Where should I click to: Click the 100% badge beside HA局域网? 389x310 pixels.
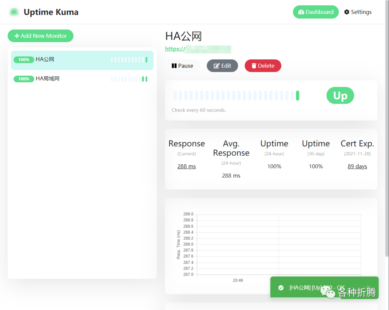[24, 79]
